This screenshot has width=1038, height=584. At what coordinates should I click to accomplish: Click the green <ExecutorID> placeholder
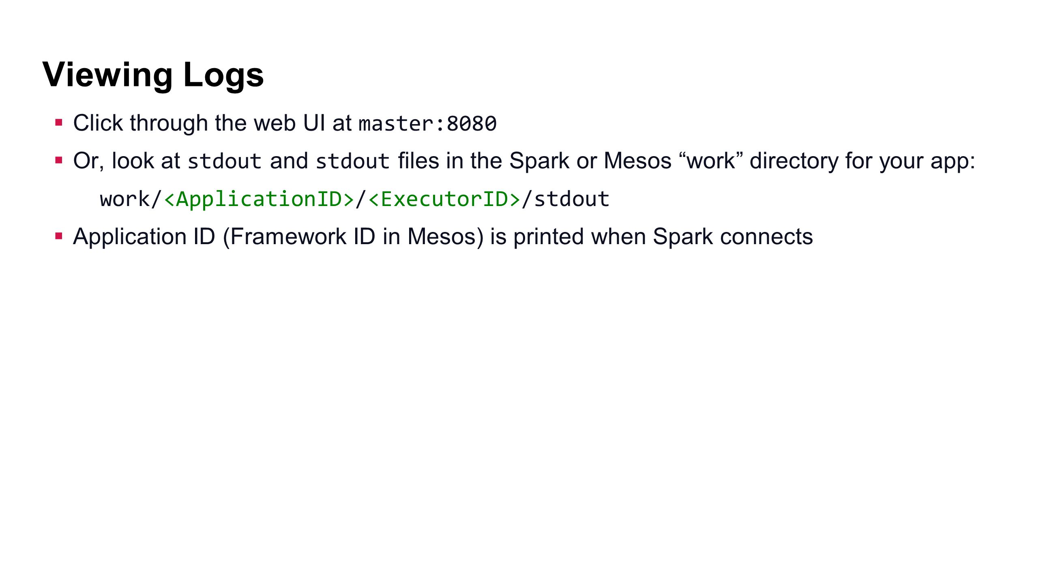(x=444, y=199)
